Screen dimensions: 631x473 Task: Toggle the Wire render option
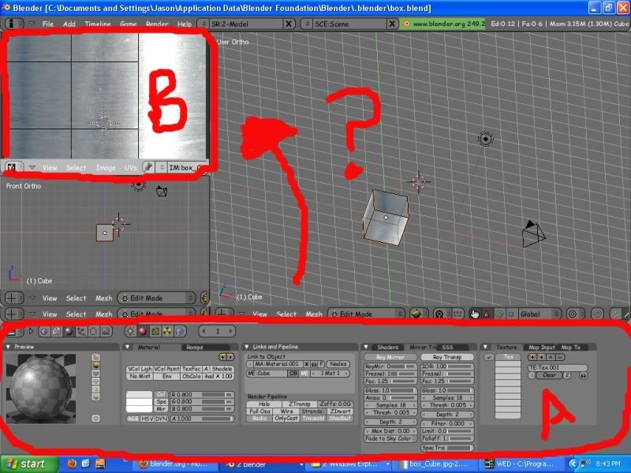(286, 412)
